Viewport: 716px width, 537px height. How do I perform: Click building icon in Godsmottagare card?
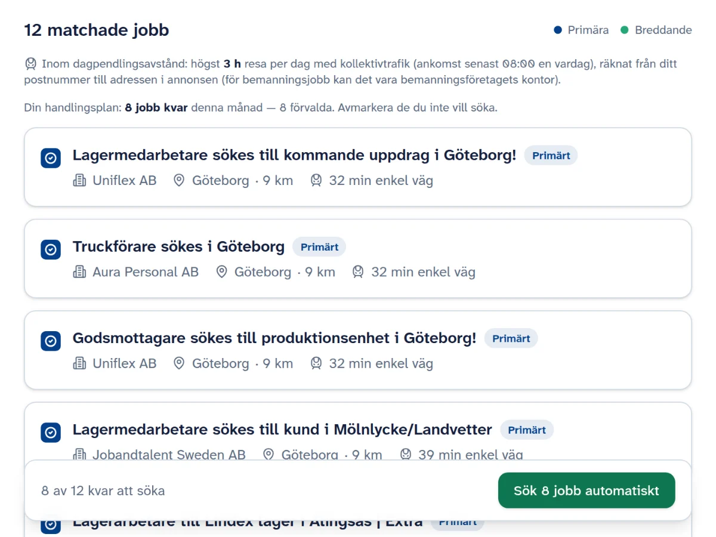[x=79, y=363]
